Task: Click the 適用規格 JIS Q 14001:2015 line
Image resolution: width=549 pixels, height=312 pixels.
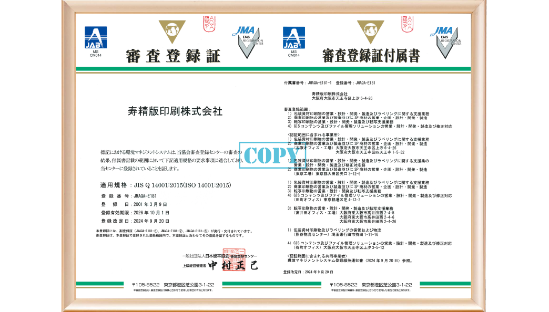Action: click(166, 185)
